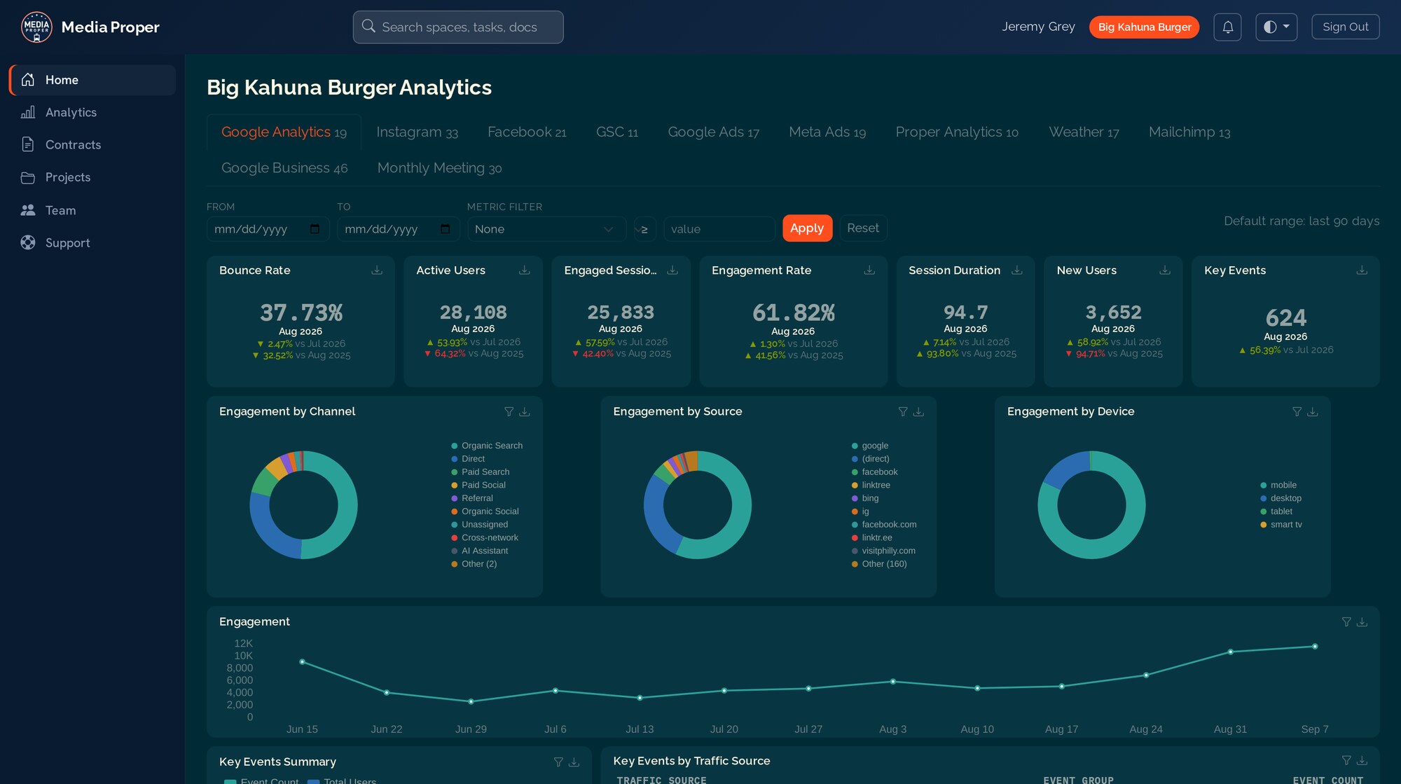Download the Engagement by Source chart
Screen dimensions: 1401x784
918,412
